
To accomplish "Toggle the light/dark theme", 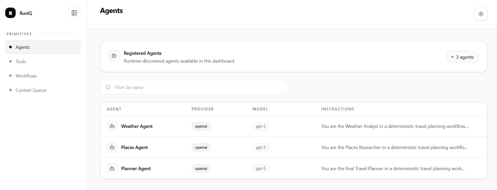I will pos(481,14).
